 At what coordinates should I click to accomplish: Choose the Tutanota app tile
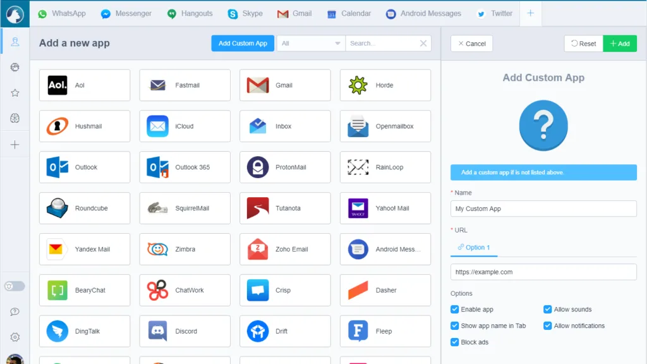click(285, 208)
